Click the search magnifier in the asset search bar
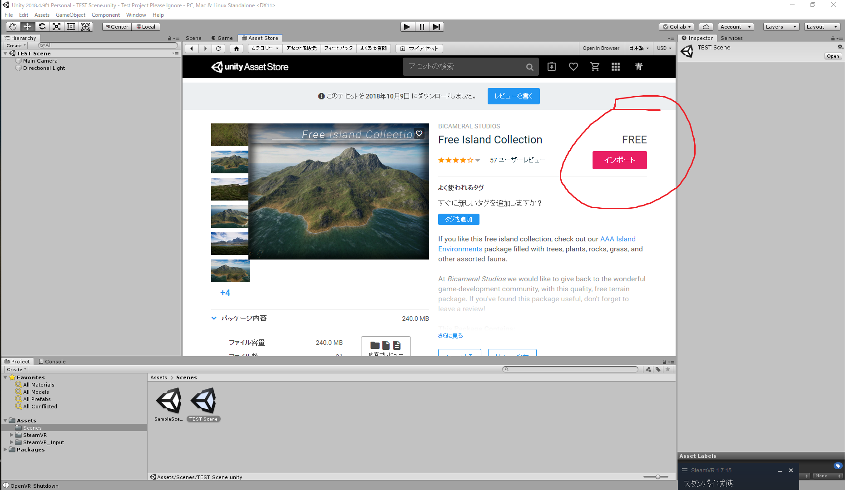845x490 pixels. click(x=529, y=67)
